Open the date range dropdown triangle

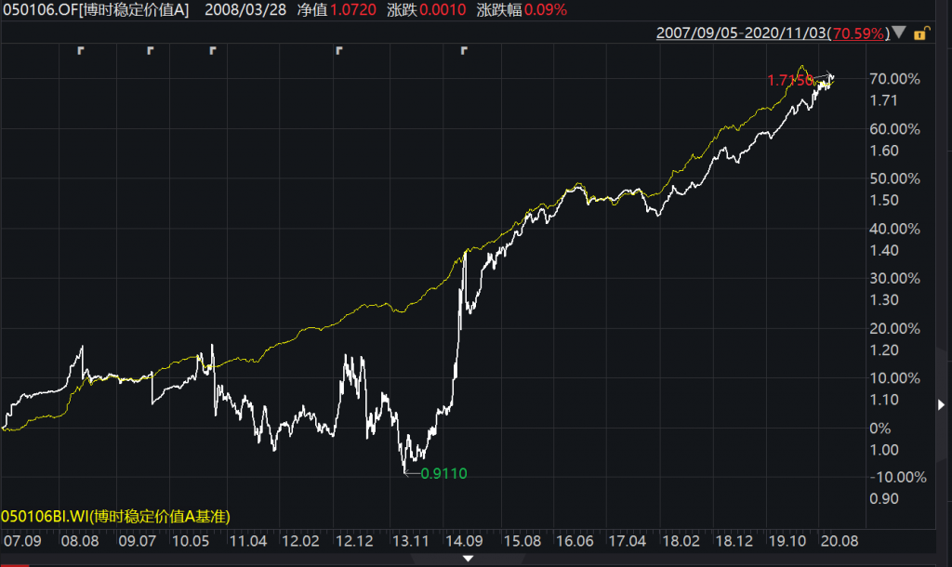(x=899, y=33)
